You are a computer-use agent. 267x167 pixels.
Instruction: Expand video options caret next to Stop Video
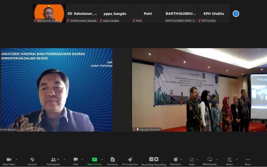pos(16,160)
